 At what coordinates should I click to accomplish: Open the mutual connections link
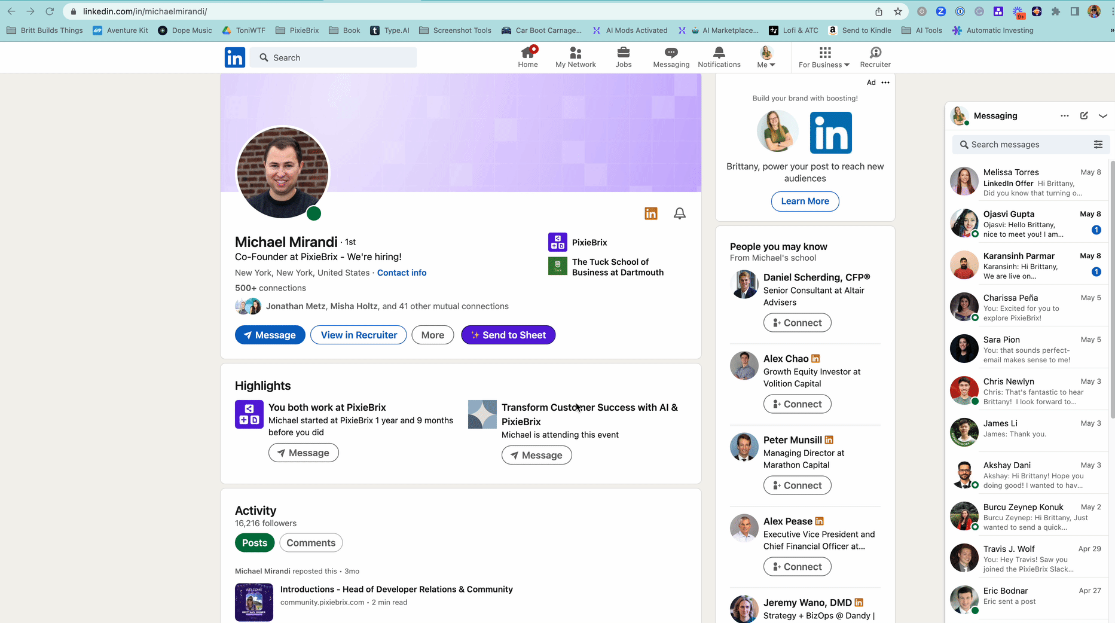(387, 306)
